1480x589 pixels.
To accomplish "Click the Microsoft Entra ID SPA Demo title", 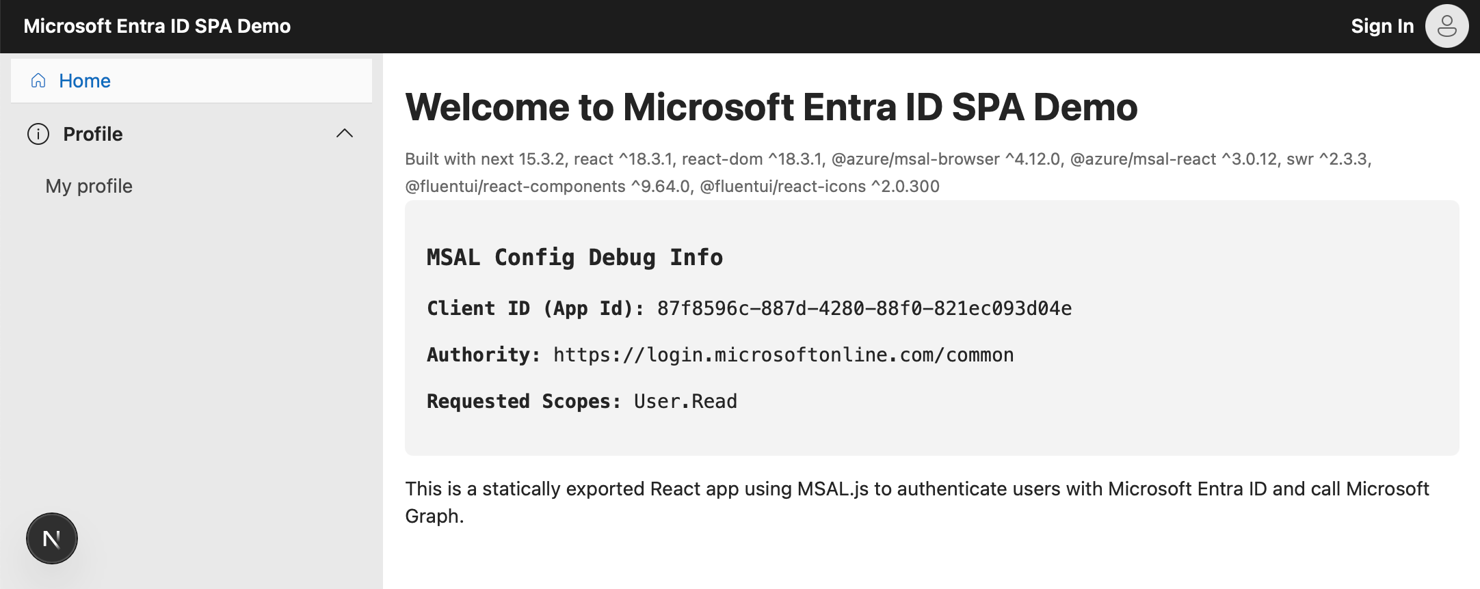I will tap(157, 26).
